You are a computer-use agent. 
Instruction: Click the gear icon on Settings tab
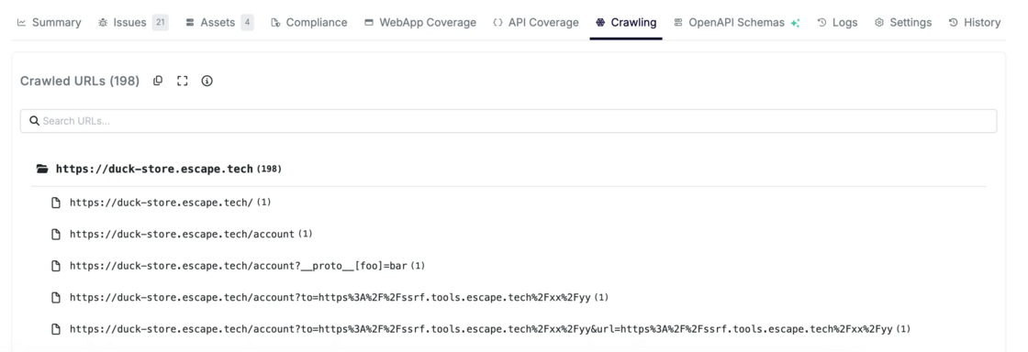879,22
